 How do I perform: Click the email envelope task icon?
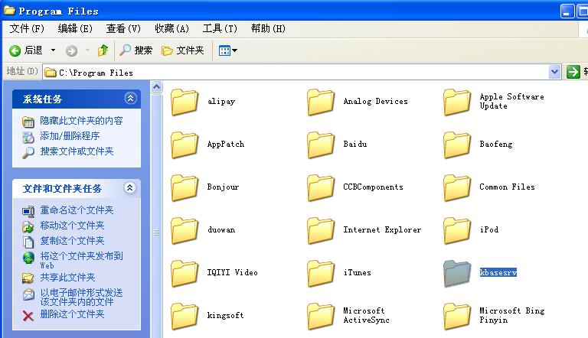(28, 294)
